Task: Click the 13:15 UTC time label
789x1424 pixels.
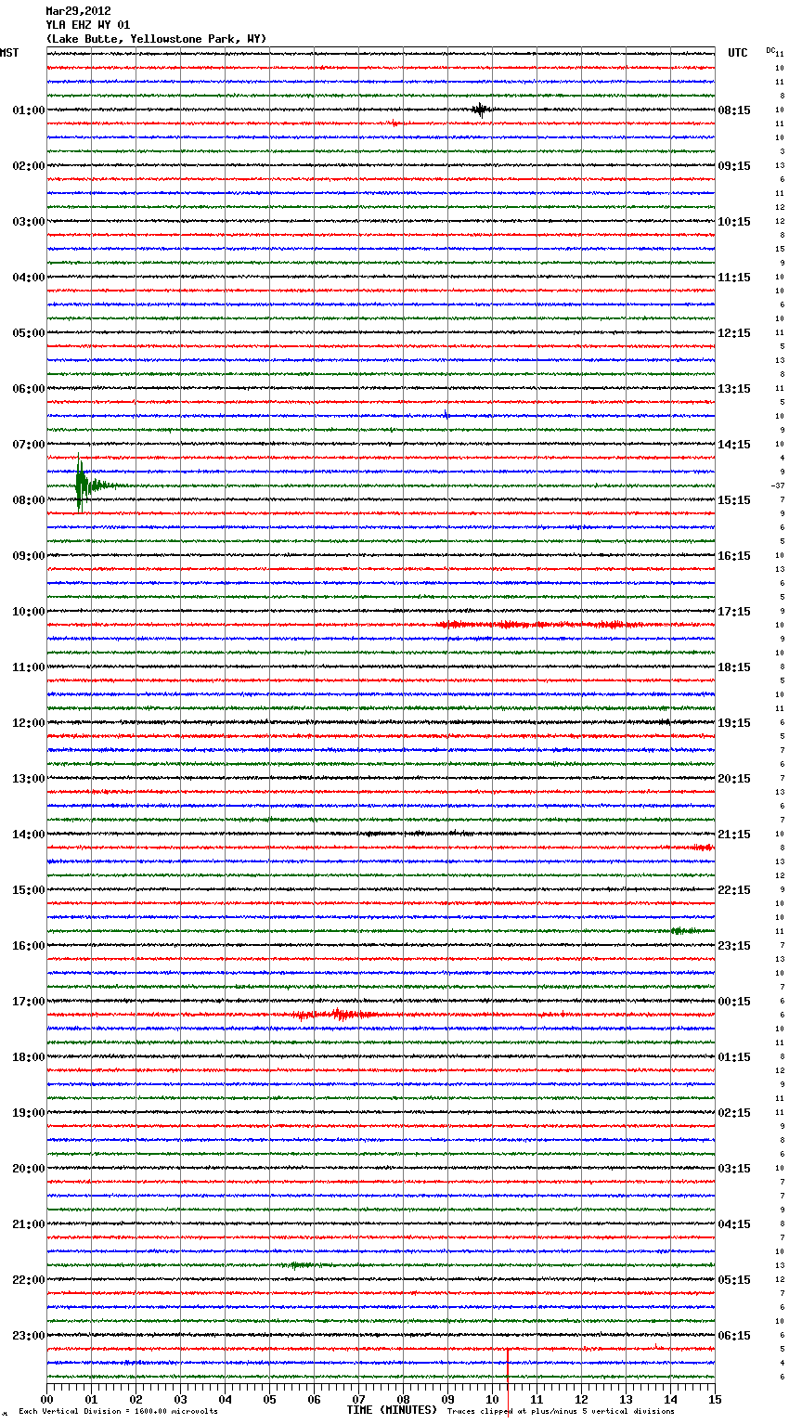Action: 734,389
